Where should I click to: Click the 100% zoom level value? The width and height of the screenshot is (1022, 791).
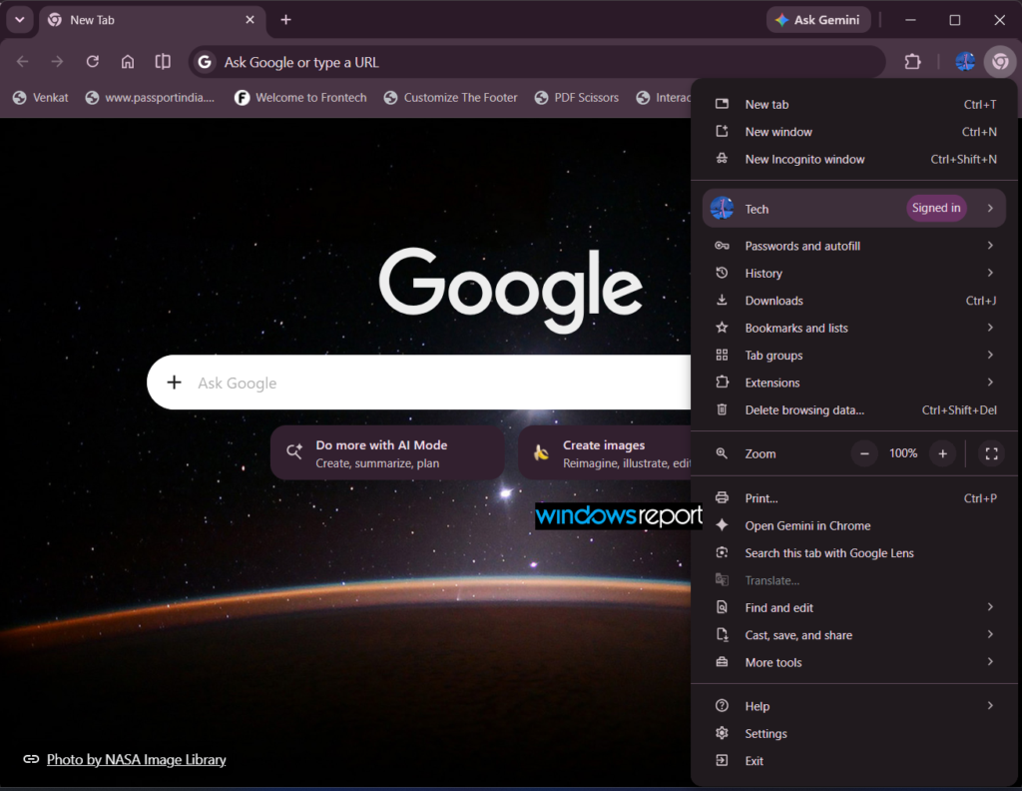tap(903, 453)
